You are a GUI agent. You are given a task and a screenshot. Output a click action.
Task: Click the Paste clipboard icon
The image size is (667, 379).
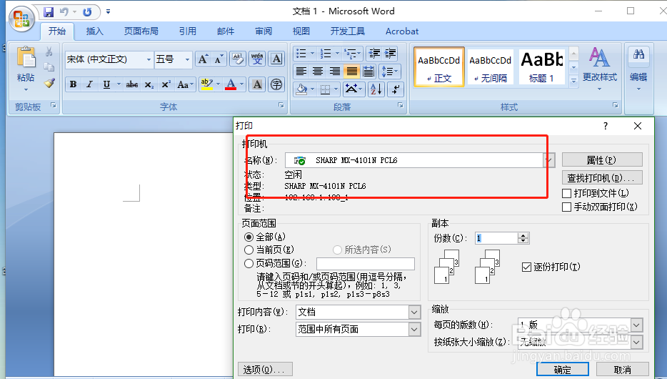pos(26,57)
